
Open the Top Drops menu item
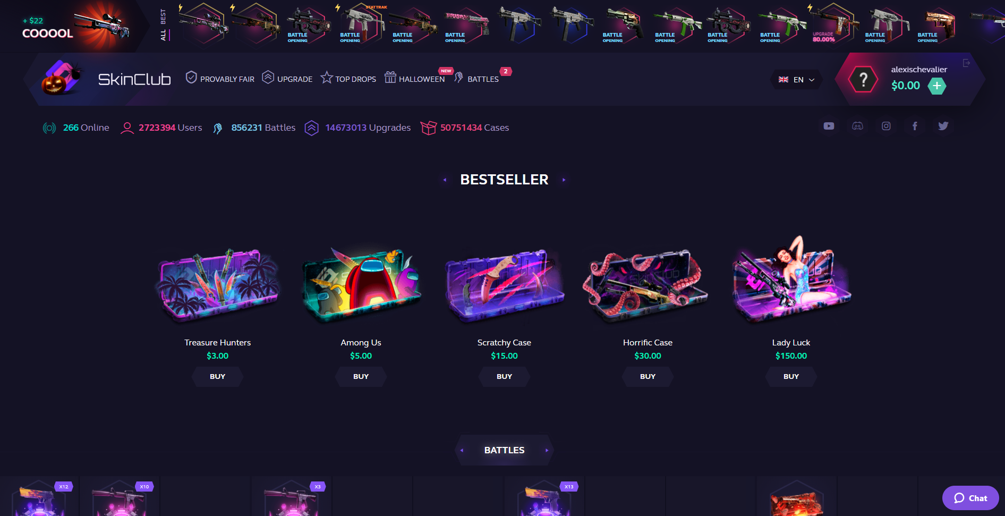click(x=348, y=78)
